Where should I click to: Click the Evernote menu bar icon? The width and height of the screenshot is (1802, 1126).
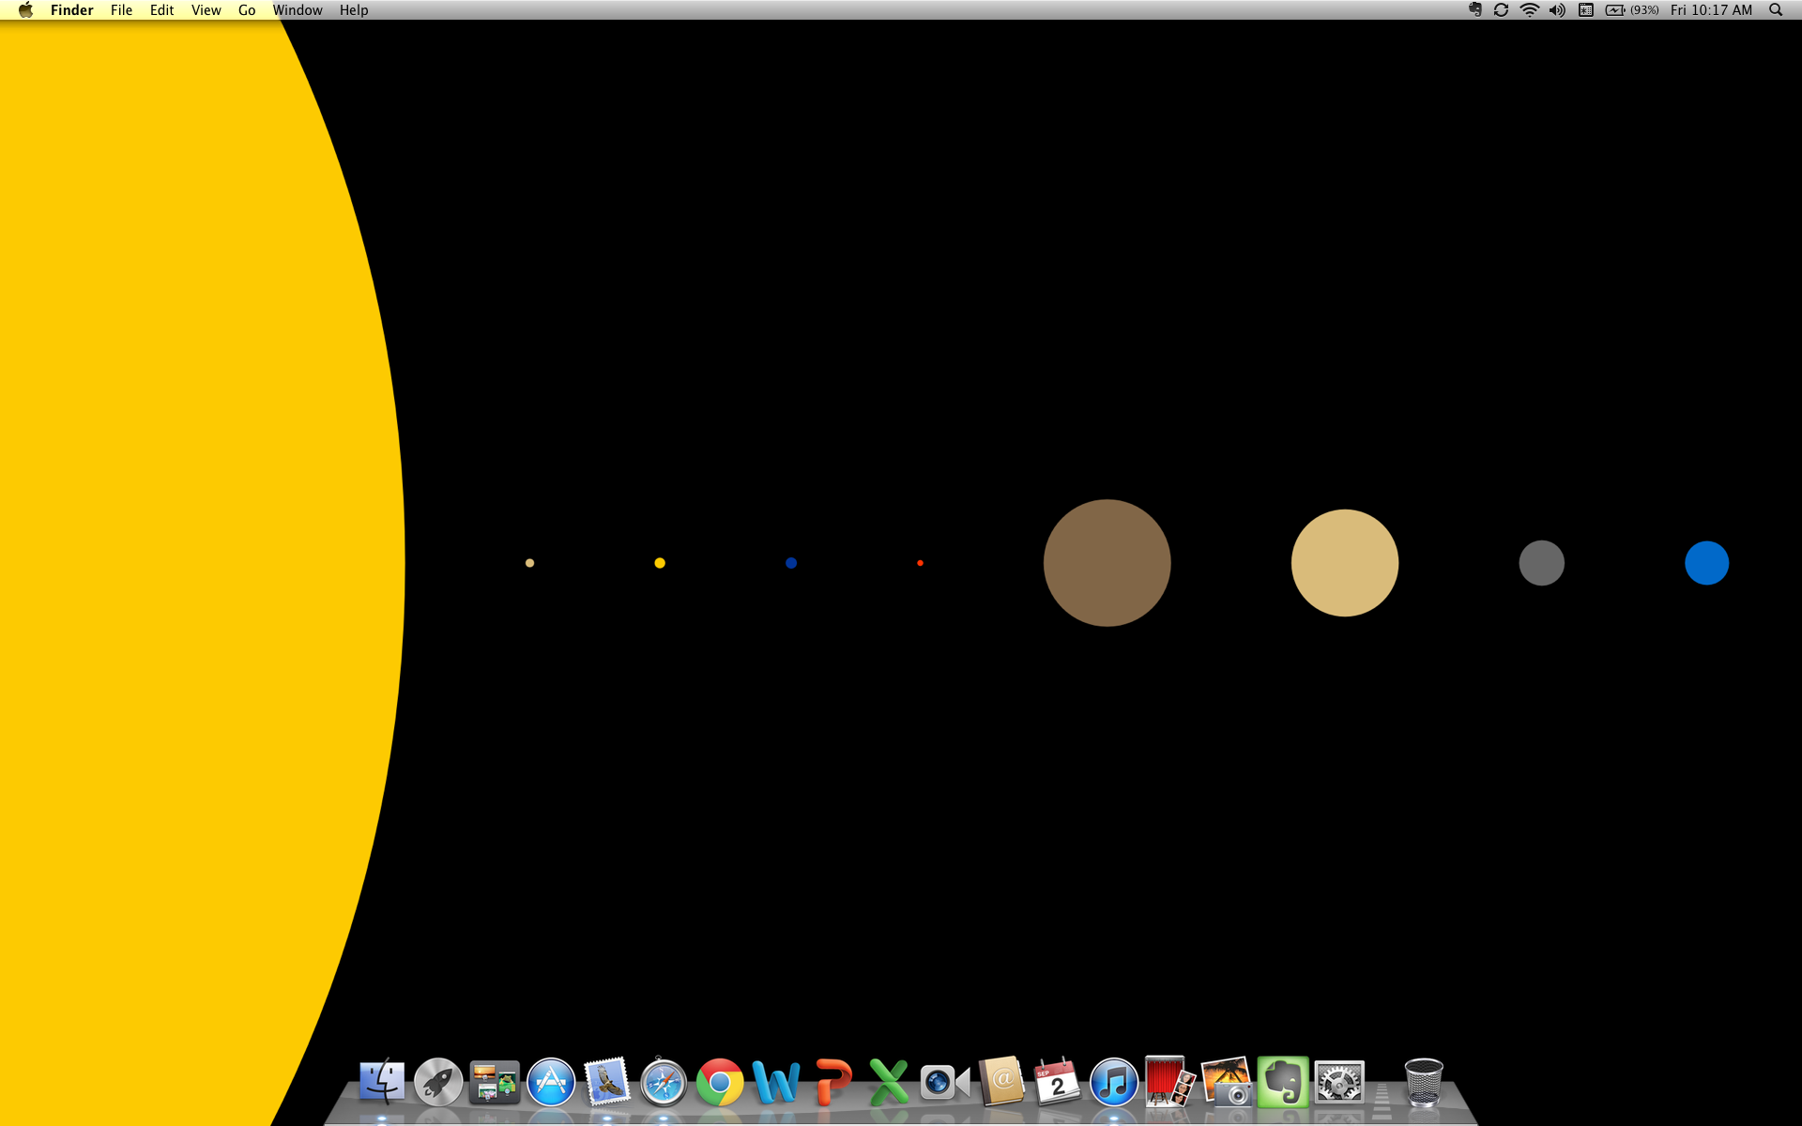tap(1475, 9)
